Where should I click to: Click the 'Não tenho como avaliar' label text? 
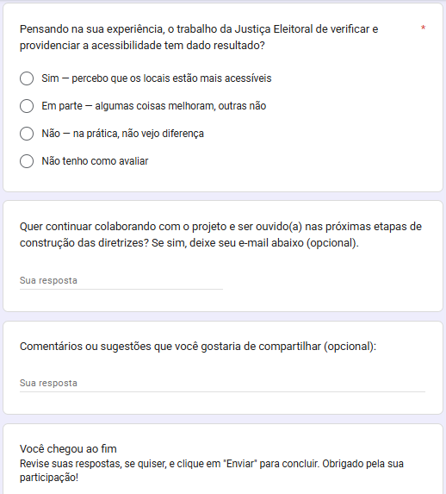(x=95, y=161)
